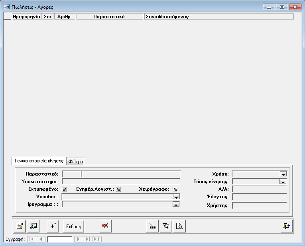The height and width of the screenshot is (246, 305).
Task: Select the Γενικά στοιχεία κίνησης tab
Action: [x=39, y=161]
